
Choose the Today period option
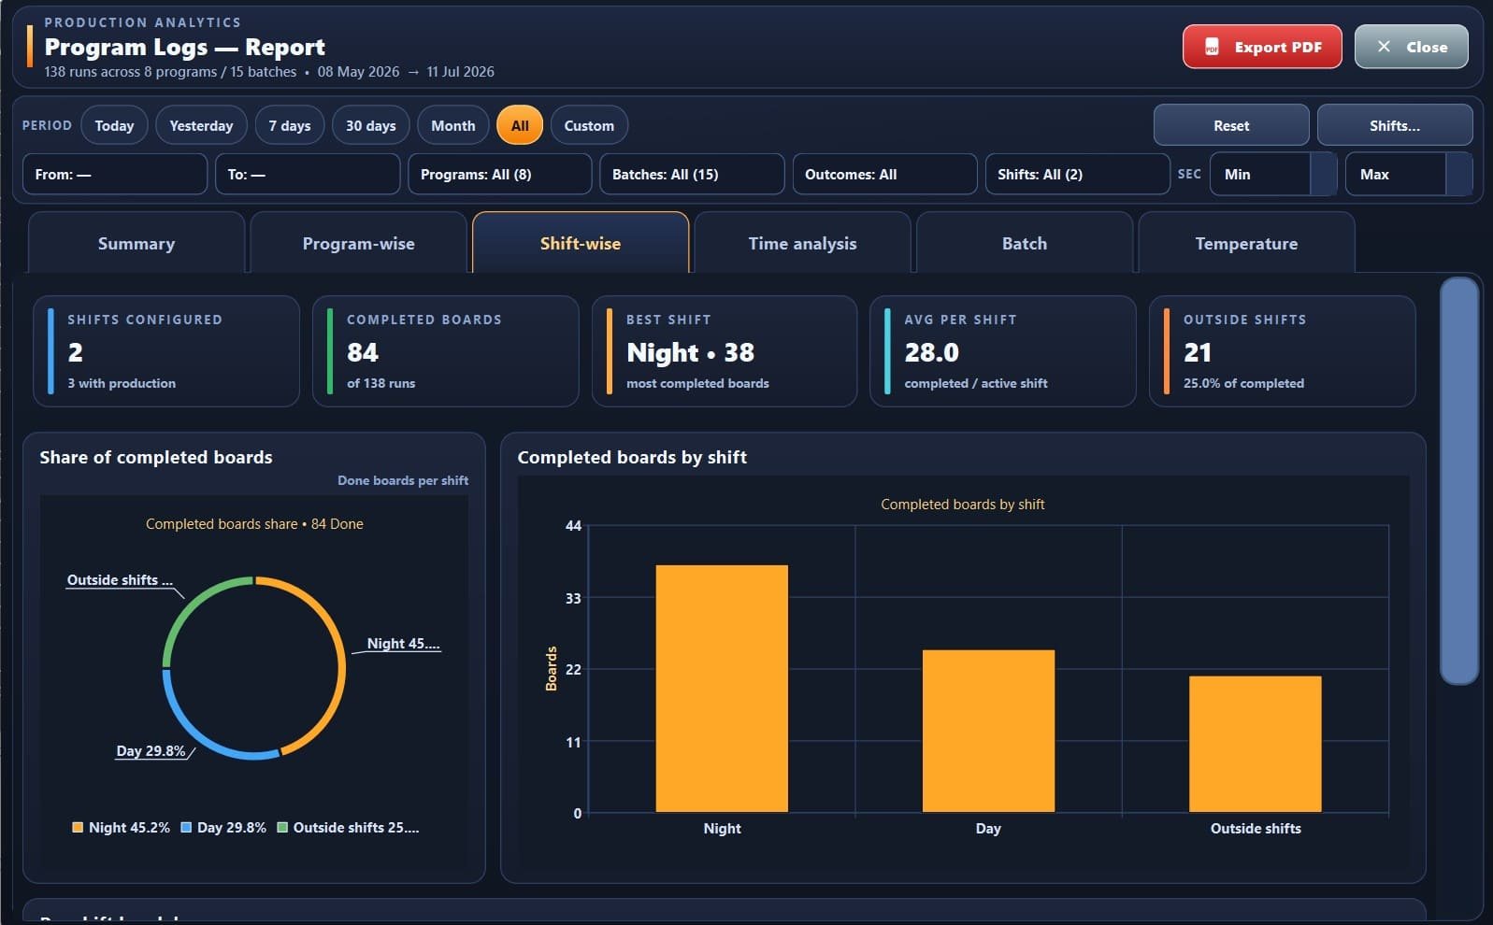pos(114,125)
